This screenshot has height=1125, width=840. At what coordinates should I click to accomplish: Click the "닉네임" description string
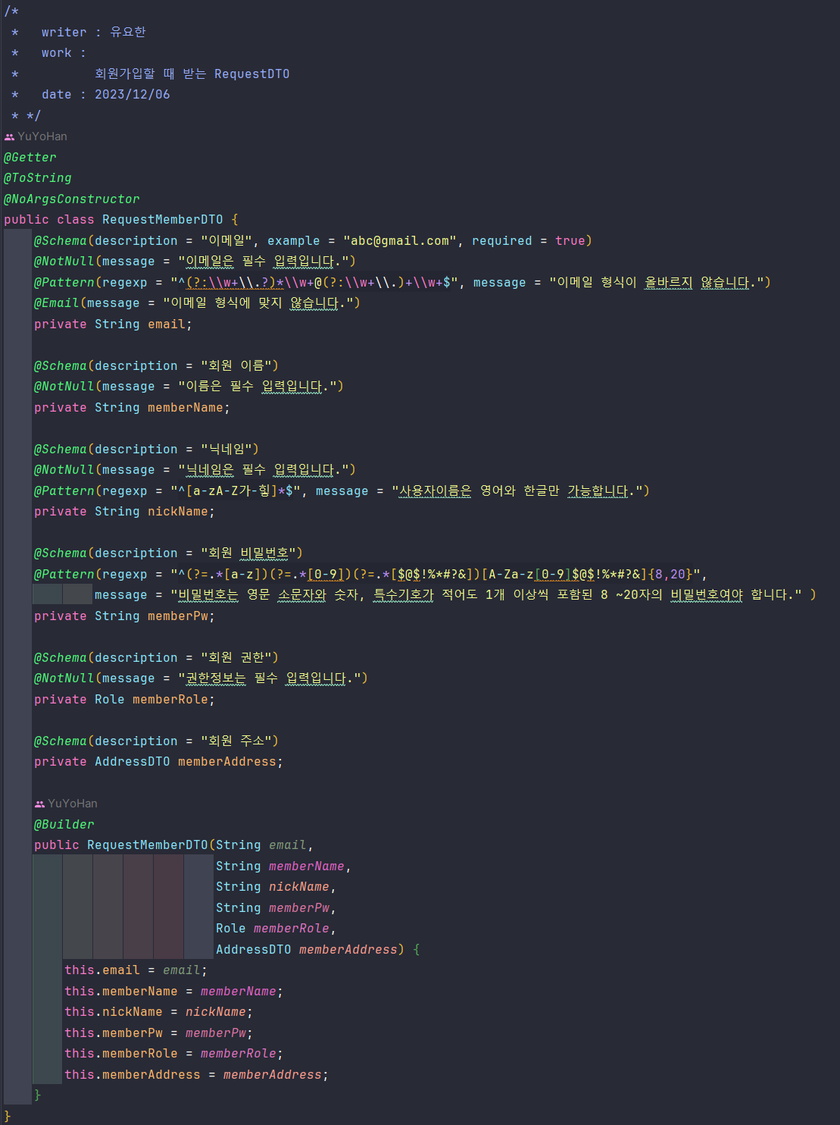(x=226, y=449)
